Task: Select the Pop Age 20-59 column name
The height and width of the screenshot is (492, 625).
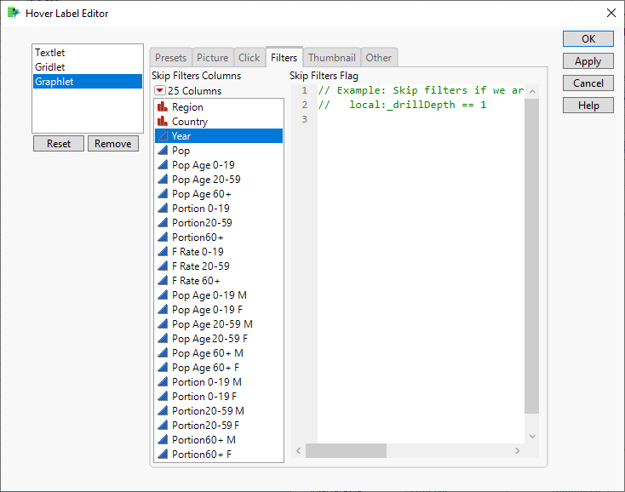Action: click(206, 180)
